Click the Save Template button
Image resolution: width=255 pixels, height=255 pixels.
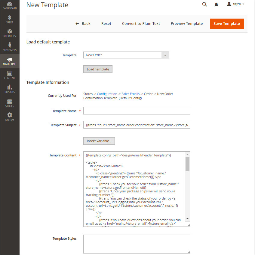click(x=227, y=24)
